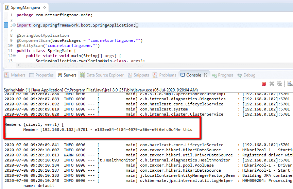The height and width of the screenshot is (189, 293).
Task: Click the Java file icon on SpringMain.java tab
Action: [x=7, y=7]
